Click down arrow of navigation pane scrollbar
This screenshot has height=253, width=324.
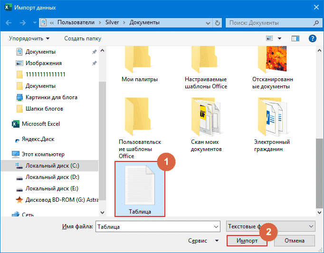click(x=102, y=212)
